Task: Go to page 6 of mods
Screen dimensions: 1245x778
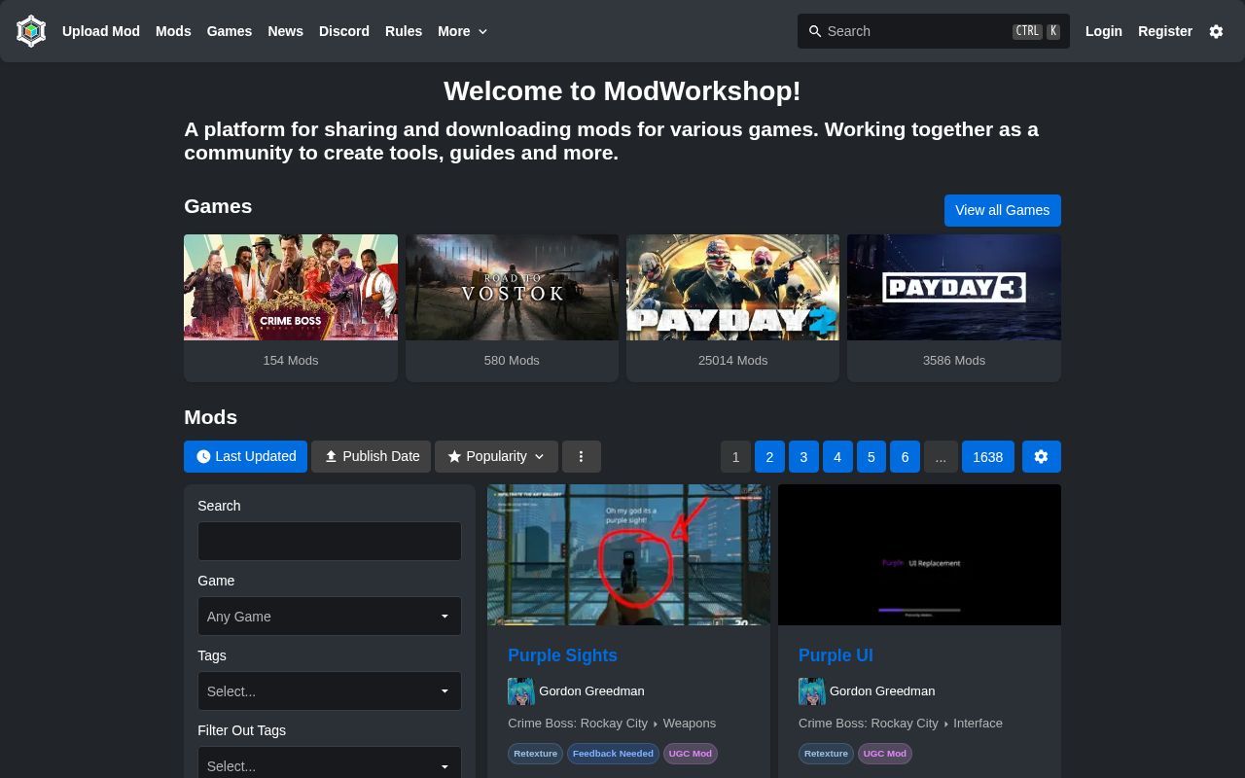Action: point(905,456)
